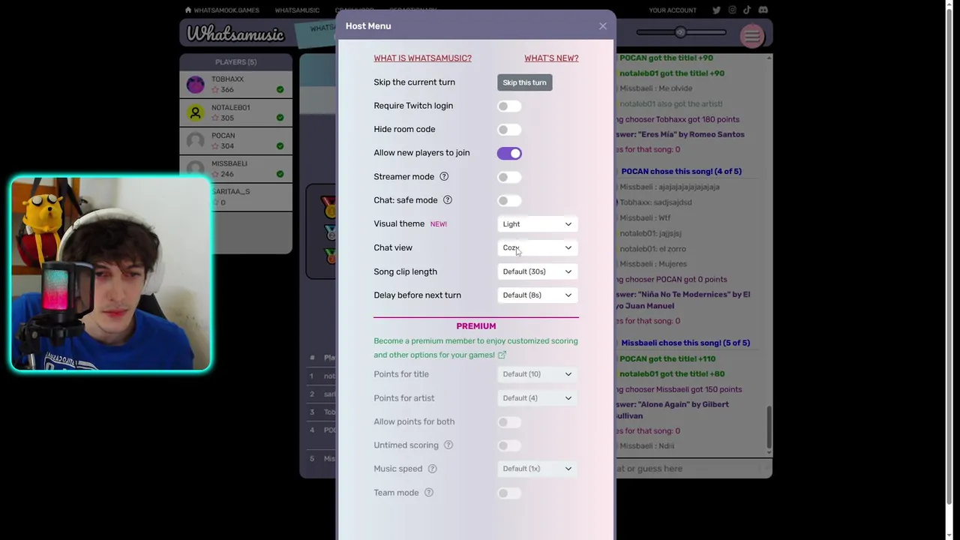Click green check next to TOBHAXX
960x540 pixels.
point(280,89)
